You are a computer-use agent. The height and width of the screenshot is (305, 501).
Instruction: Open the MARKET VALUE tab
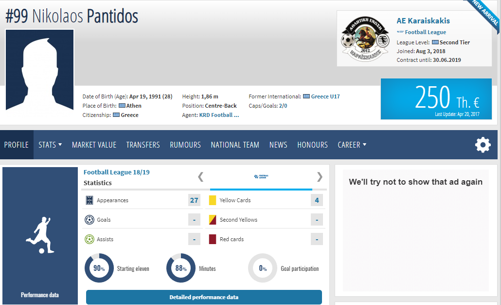(94, 145)
